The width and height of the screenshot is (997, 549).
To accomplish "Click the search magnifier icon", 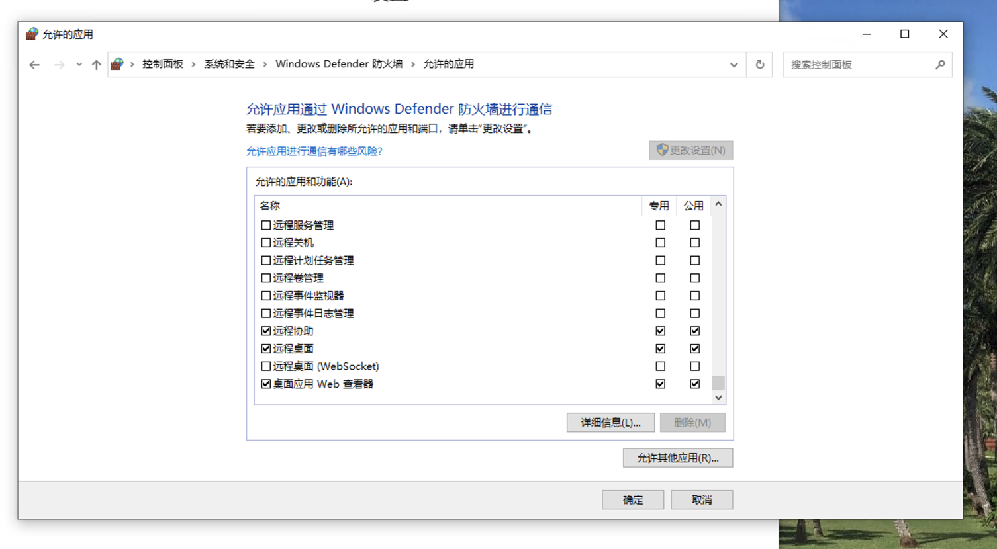I will [940, 65].
